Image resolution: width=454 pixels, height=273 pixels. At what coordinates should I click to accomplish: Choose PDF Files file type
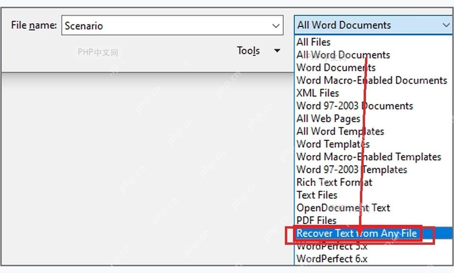(374, 220)
